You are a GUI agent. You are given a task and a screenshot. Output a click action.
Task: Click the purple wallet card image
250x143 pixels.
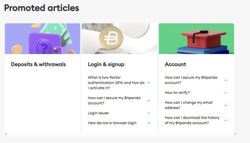pos(42,39)
